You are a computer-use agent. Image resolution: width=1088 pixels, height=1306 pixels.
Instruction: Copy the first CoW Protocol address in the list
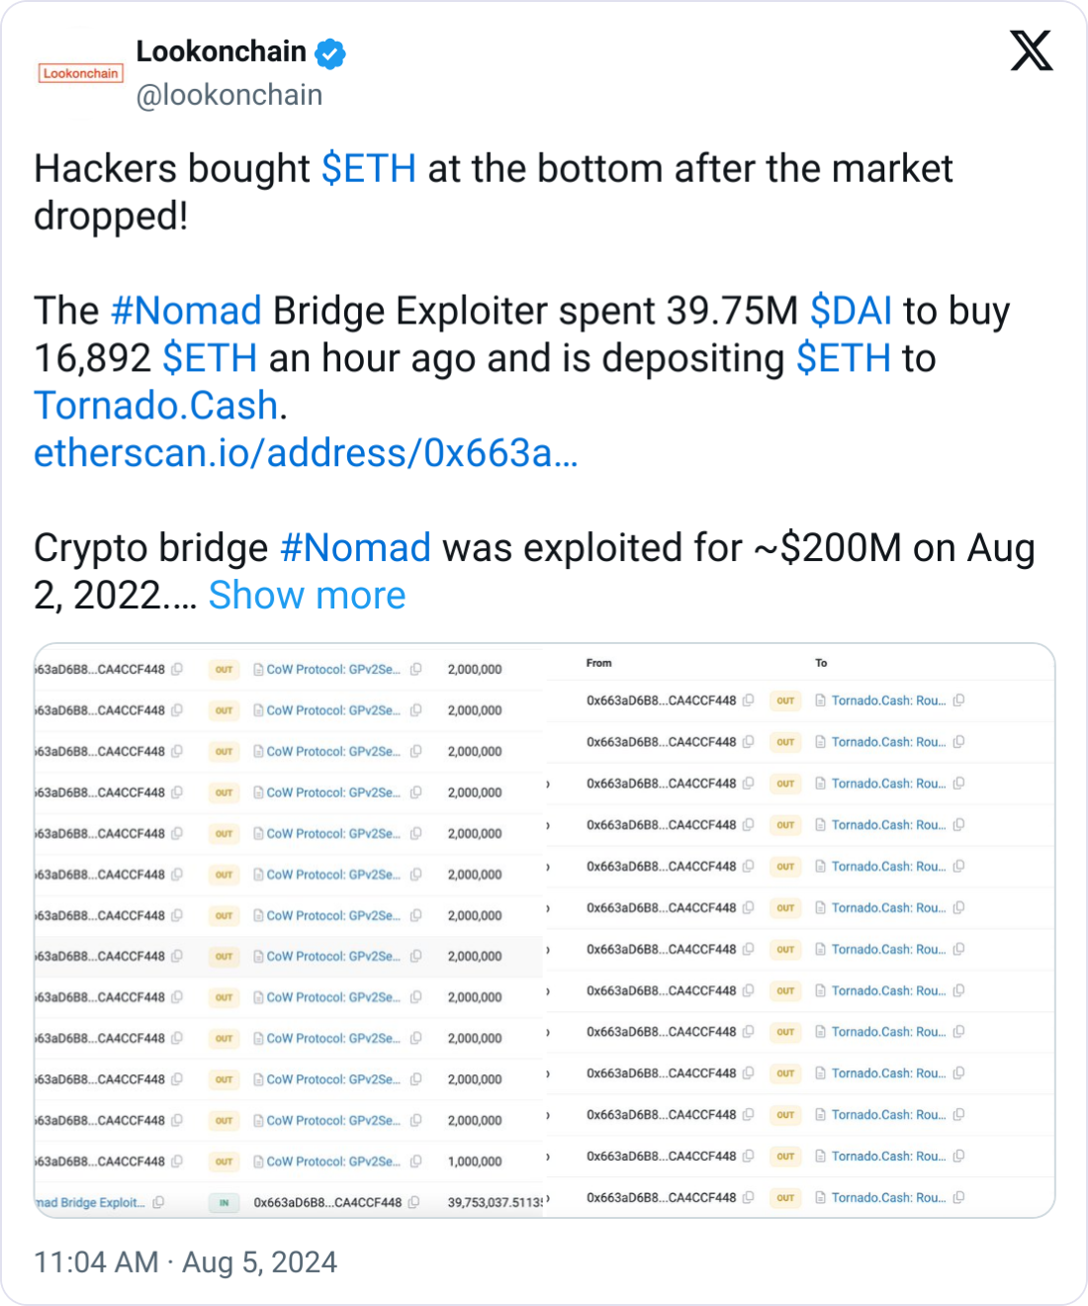coord(416,670)
